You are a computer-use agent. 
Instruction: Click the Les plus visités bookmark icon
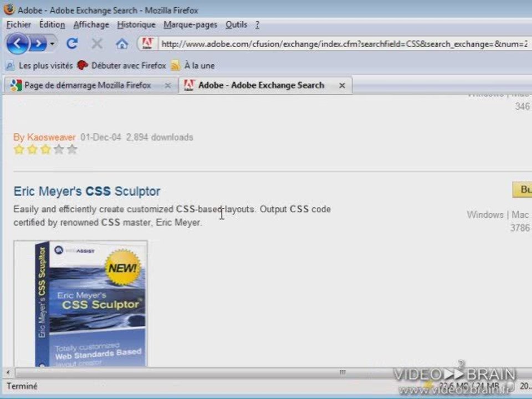[11, 65]
